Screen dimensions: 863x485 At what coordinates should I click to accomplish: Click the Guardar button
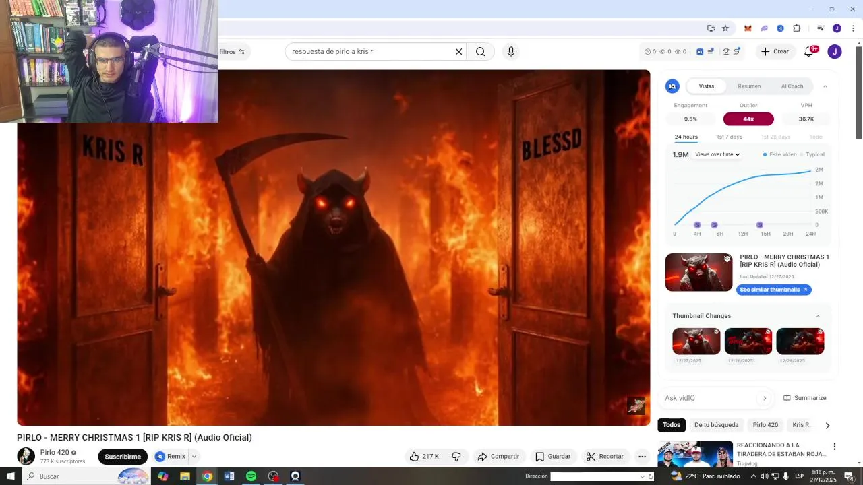coord(553,457)
